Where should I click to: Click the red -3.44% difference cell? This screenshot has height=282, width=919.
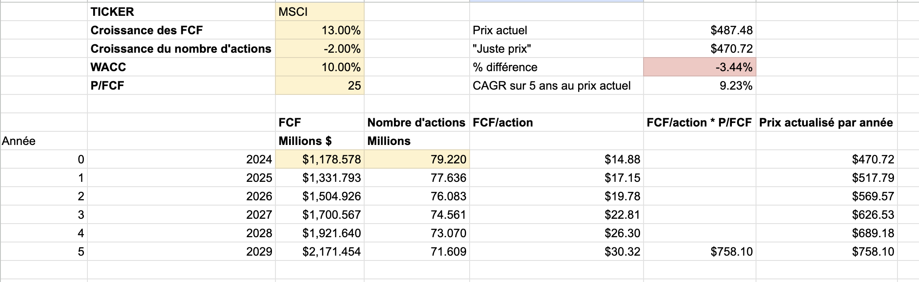pos(700,67)
